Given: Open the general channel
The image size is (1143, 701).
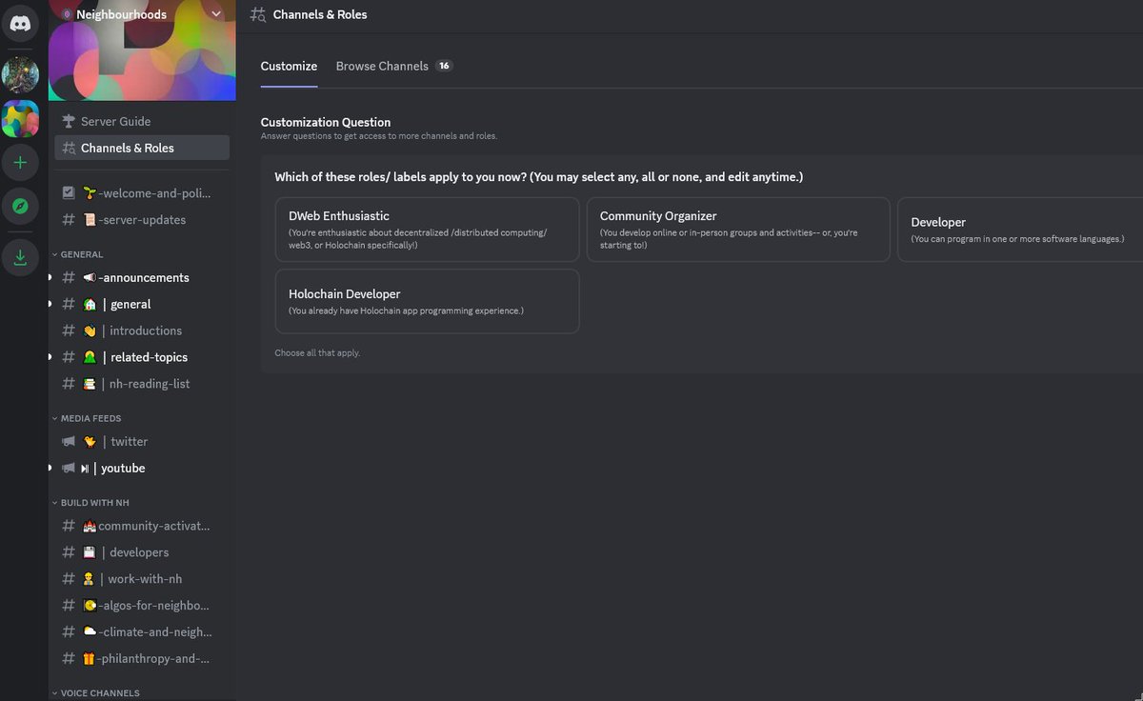Looking at the screenshot, I should pos(142,304).
